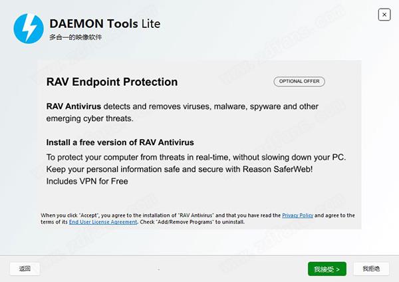Open the End User License Agreement link
The width and height of the screenshot is (399, 282).
(103, 222)
